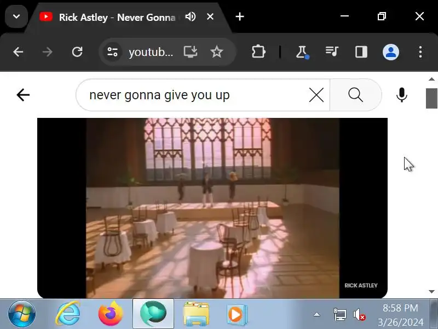Click the vertical scrollbar thumb

point(431,98)
